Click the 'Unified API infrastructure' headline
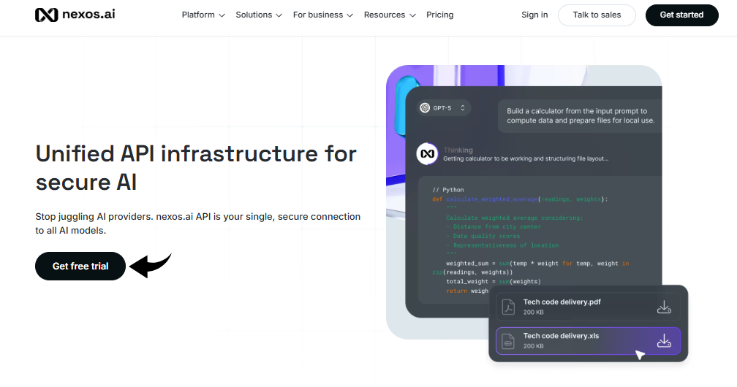Image resolution: width=737 pixels, height=387 pixels. (x=196, y=168)
